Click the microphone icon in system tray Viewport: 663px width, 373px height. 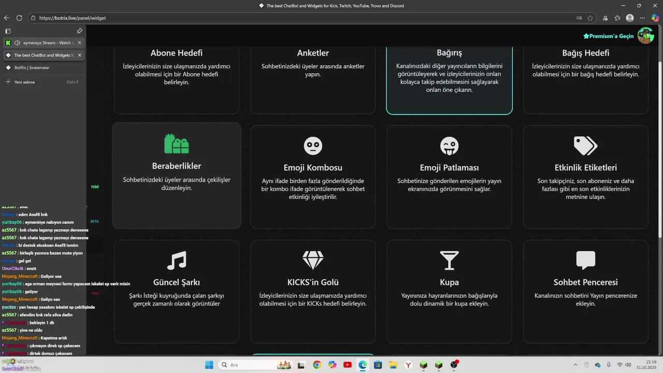[x=609, y=365]
